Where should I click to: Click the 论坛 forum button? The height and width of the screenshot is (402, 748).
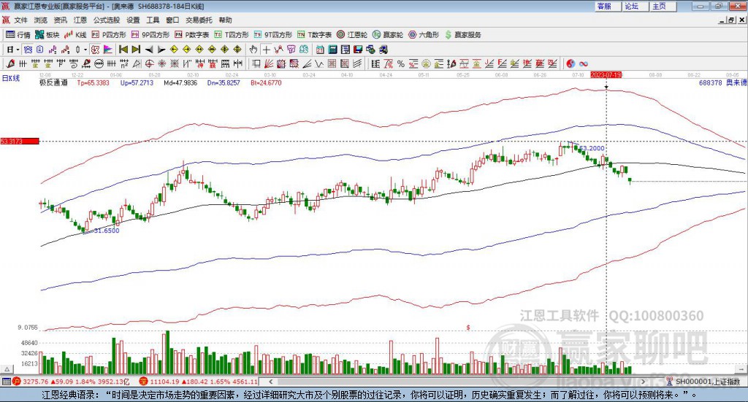(636, 6)
